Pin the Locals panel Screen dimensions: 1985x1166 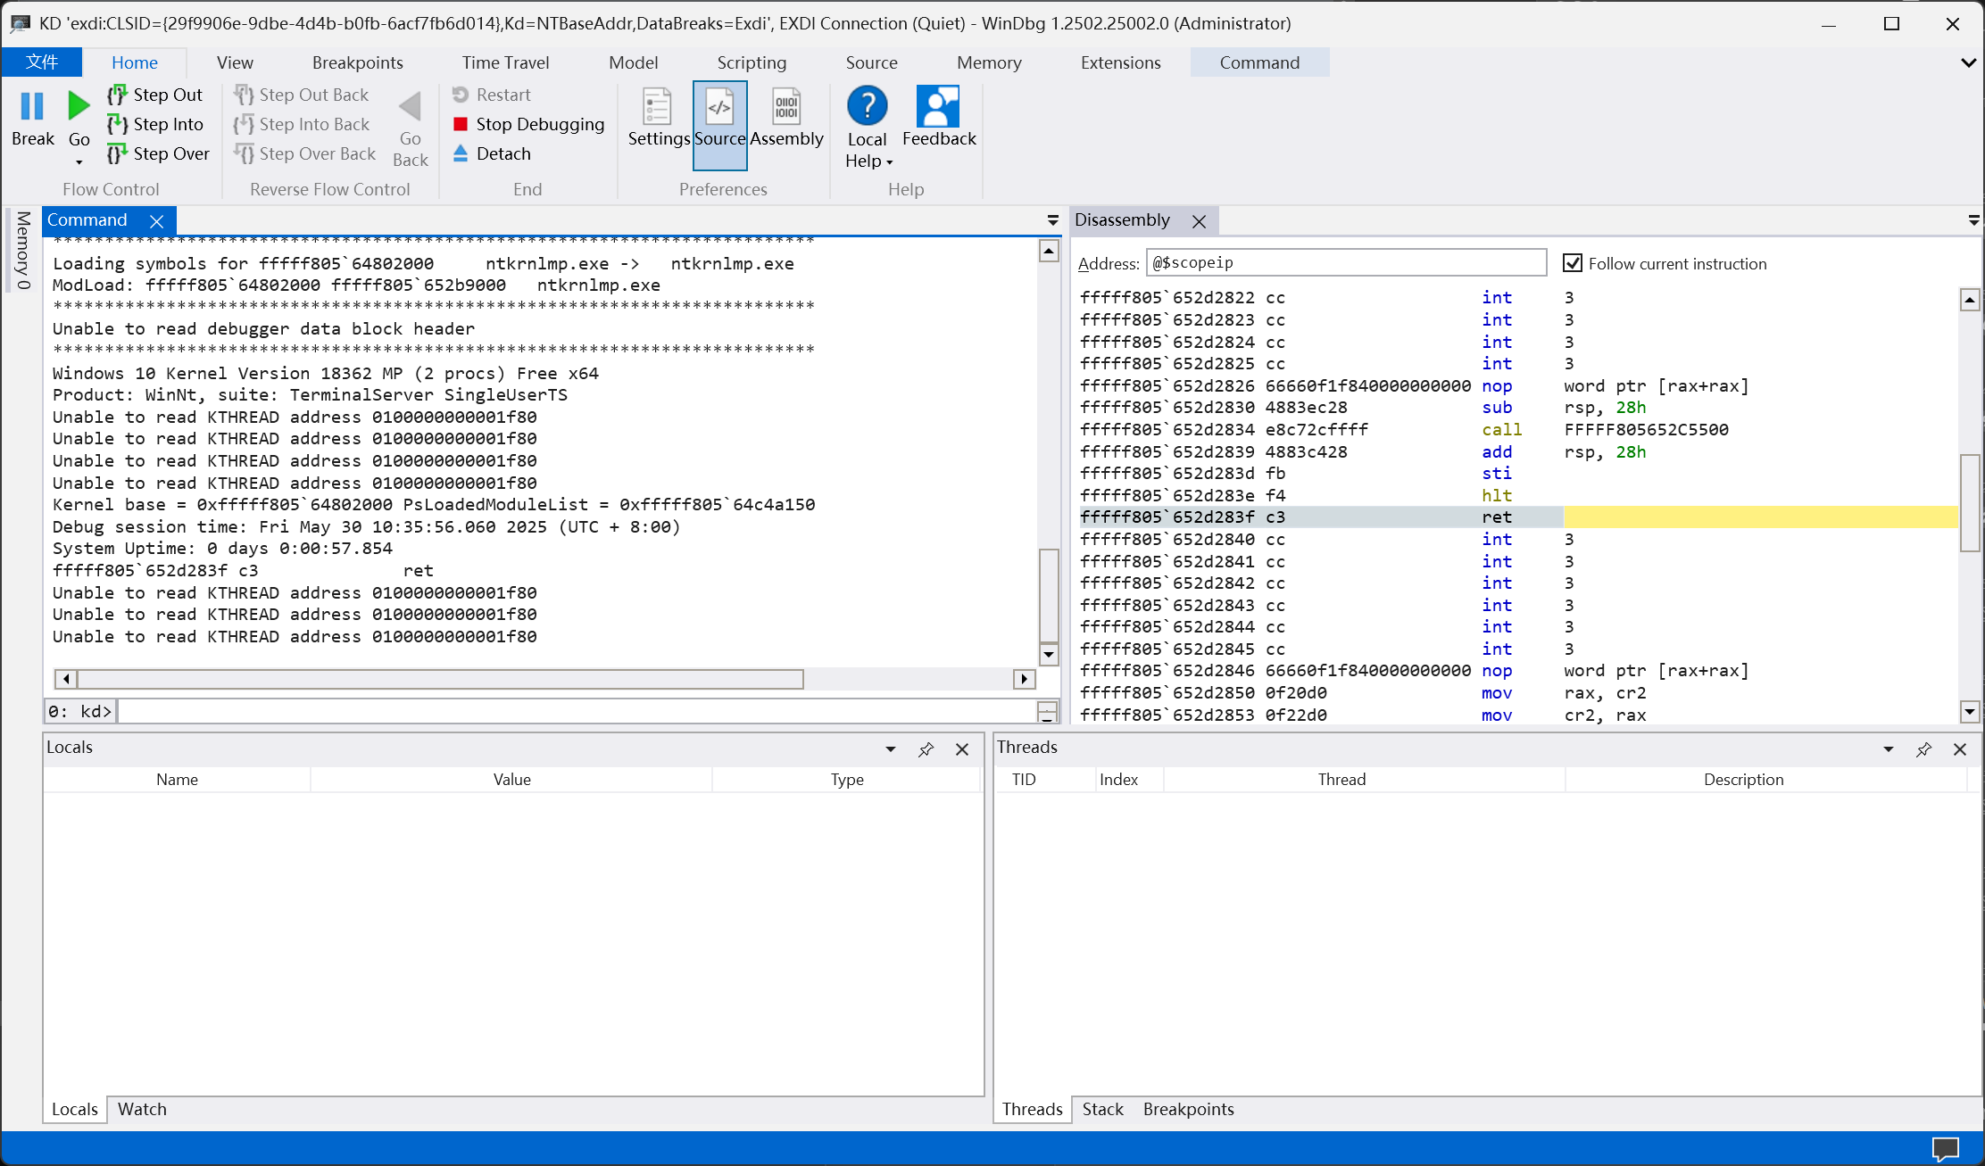pyautogui.click(x=926, y=749)
